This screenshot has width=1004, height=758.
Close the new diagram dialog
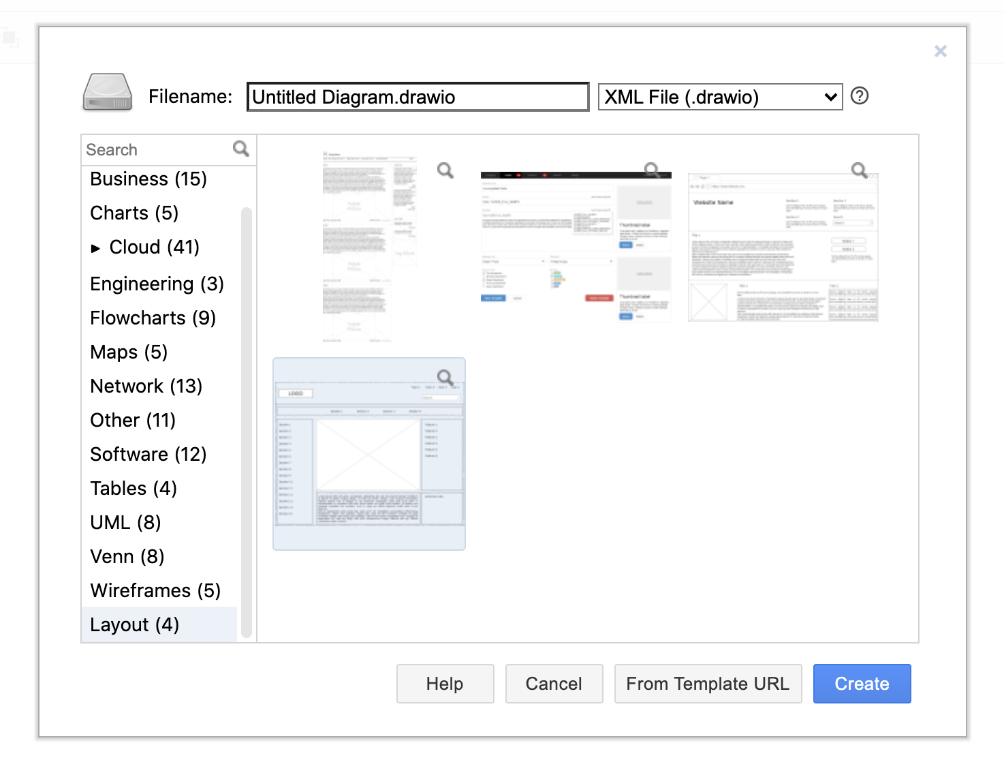pyautogui.click(x=940, y=51)
